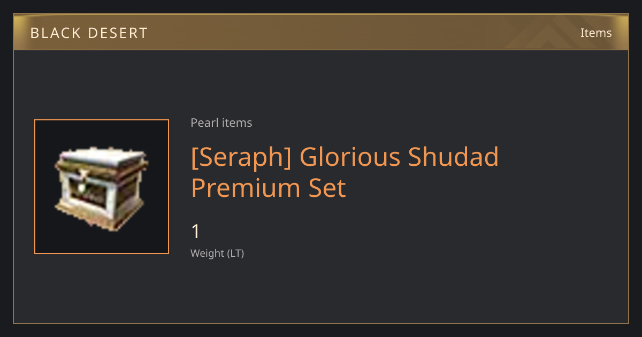Open the Items section link
642x337 pixels.
tap(596, 33)
